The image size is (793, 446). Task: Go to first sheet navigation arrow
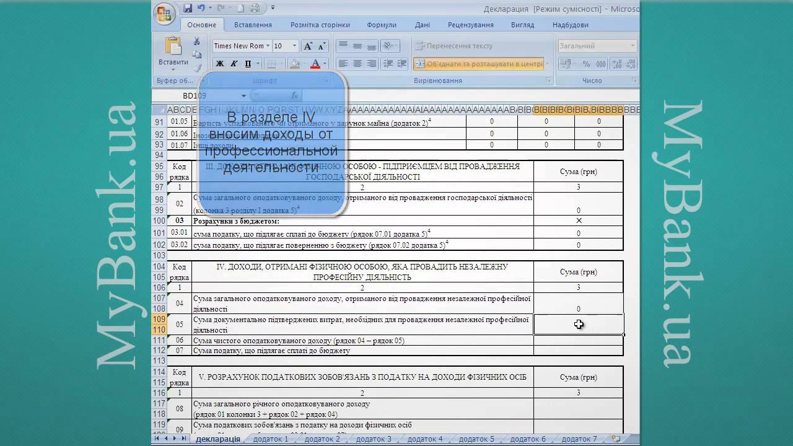click(157, 439)
